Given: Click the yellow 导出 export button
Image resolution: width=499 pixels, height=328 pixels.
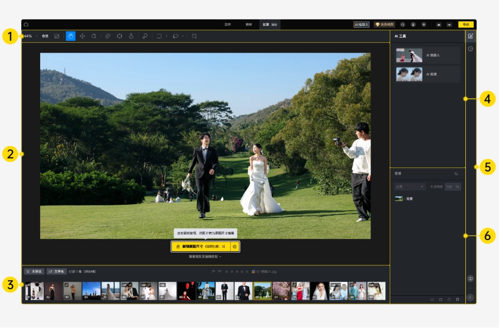Looking at the screenshot, I should point(465,24).
